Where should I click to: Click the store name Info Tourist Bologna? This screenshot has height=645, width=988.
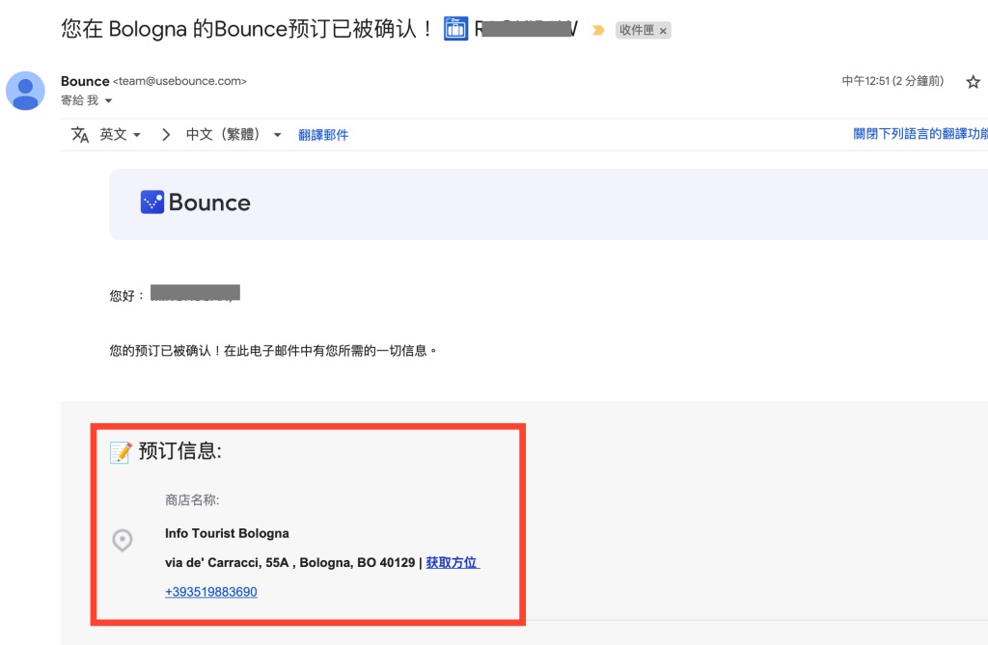tap(227, 533)
